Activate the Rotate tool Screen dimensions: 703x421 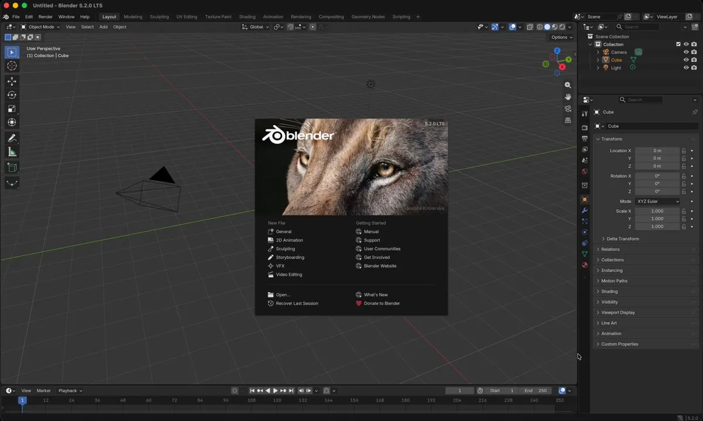point(12,95)
